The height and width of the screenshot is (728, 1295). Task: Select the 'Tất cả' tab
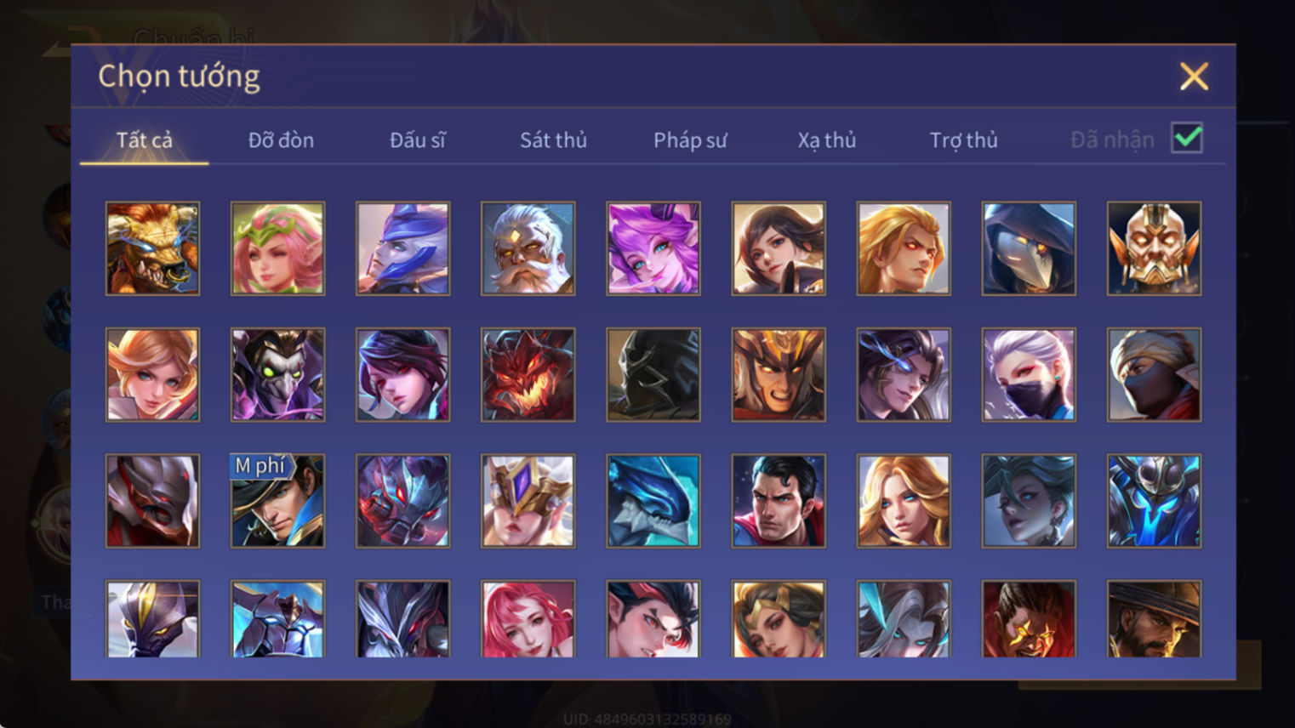(x=145, y=139)
